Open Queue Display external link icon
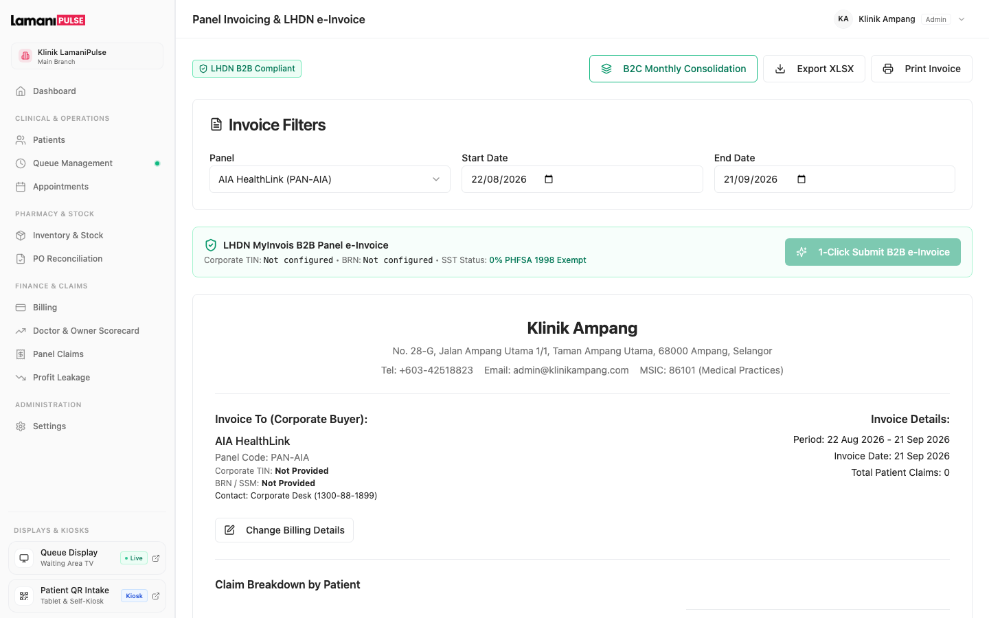This screenshot has height=618, width=989. click(156, 558)
